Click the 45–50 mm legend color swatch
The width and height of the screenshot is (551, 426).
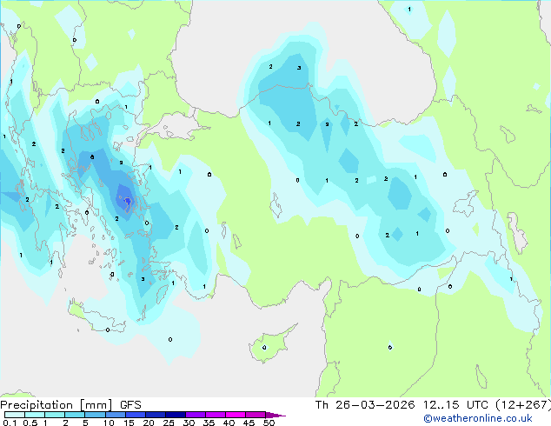pos(256,415)
